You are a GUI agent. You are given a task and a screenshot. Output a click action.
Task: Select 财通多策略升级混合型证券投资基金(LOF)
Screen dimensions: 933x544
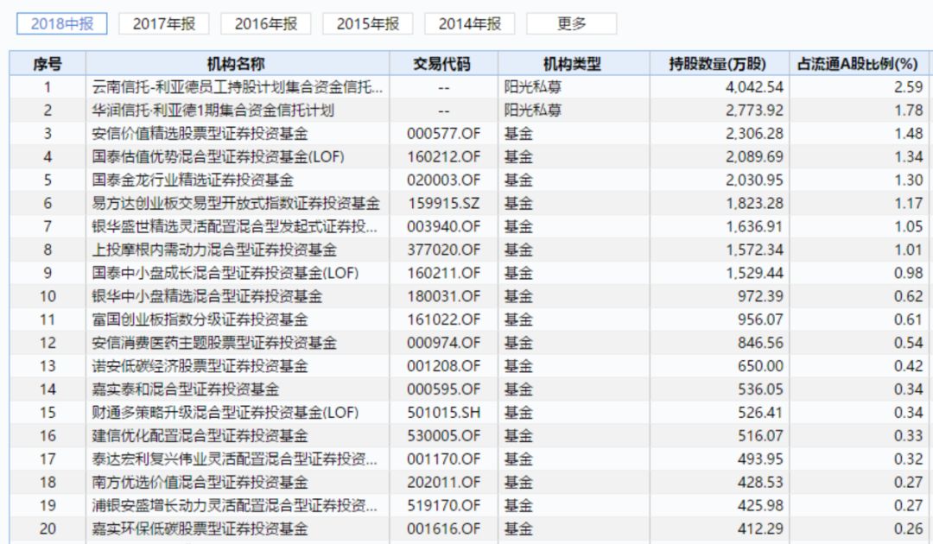coord(225,412)
